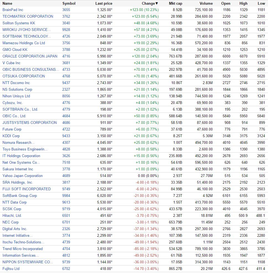Open Sakura Internet Inc link

tap(18, 169)
